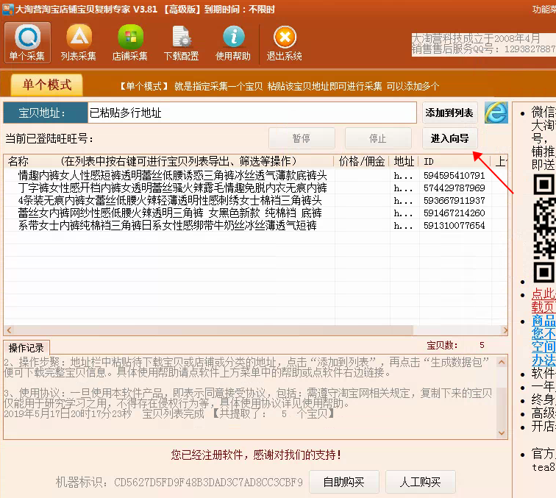Click log panel scroll down arrow
Screen dimensions: 556x498
click(x=502, y=433)
